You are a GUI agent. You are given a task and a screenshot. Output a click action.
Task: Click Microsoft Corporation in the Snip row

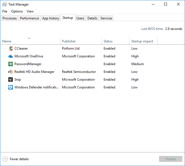click(x=78, y=80)
